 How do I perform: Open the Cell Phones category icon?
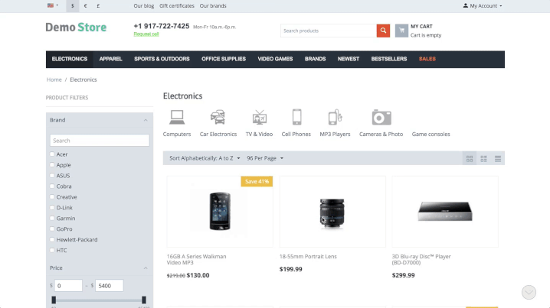click(296, 117)
